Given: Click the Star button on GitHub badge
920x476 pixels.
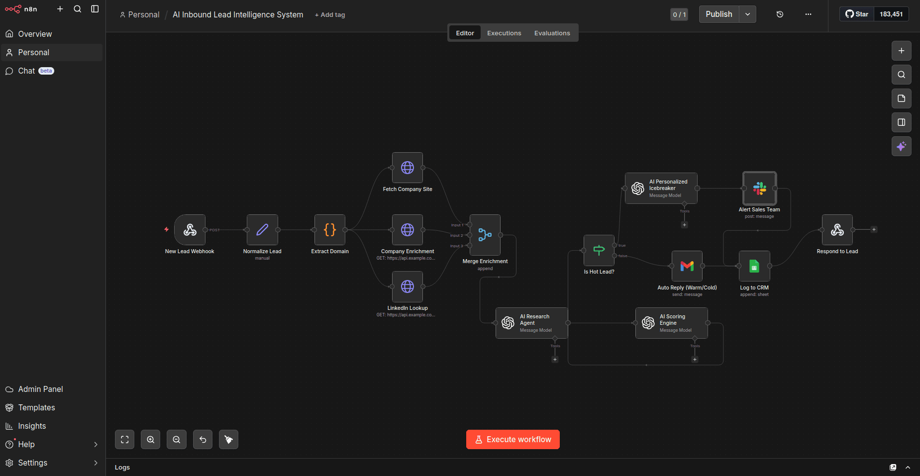Looking at the screenshot, I should click(x=856, y=14).
